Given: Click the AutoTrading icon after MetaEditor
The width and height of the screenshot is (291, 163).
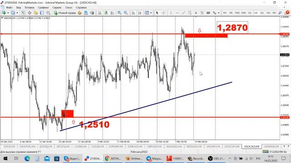Looking at the screenshot, I should point(86,13).
